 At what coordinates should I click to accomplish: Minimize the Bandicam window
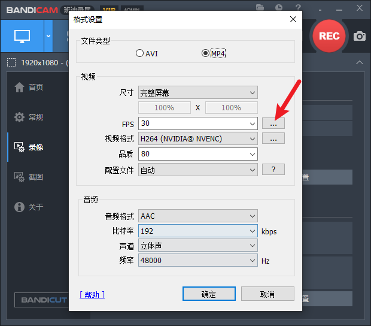coord(339,10)
